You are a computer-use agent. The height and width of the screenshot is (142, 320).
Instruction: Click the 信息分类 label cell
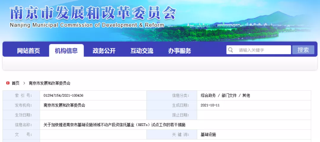point(172,95)
